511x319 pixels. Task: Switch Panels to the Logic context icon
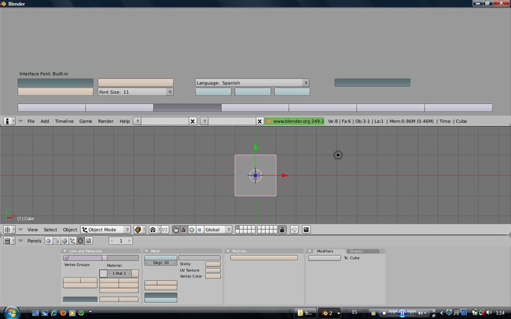pyautogui.click(x=49, y=241)
